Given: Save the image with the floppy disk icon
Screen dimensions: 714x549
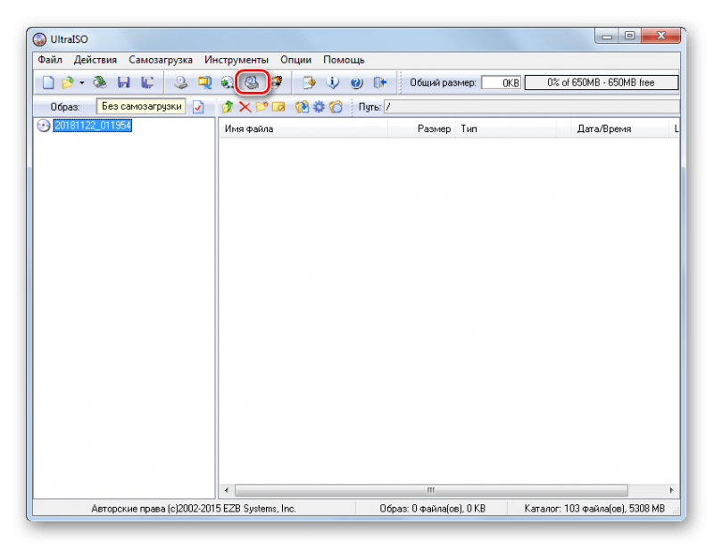Looking at the screenshot, I should pos(123,82).
